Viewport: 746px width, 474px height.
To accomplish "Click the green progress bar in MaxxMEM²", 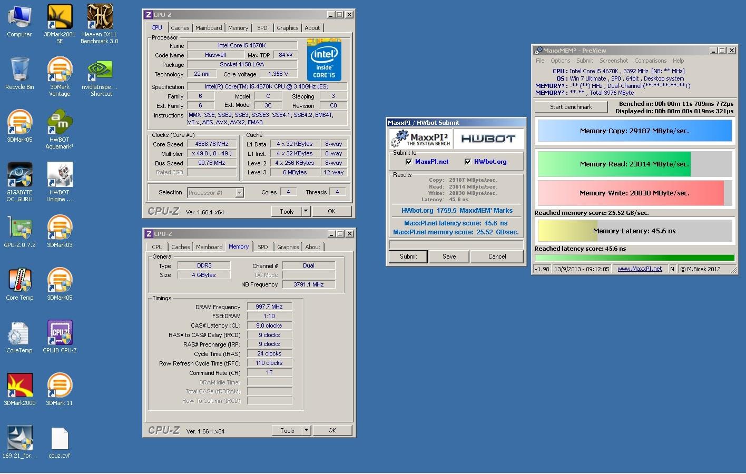I will click(x=634, y=258).
